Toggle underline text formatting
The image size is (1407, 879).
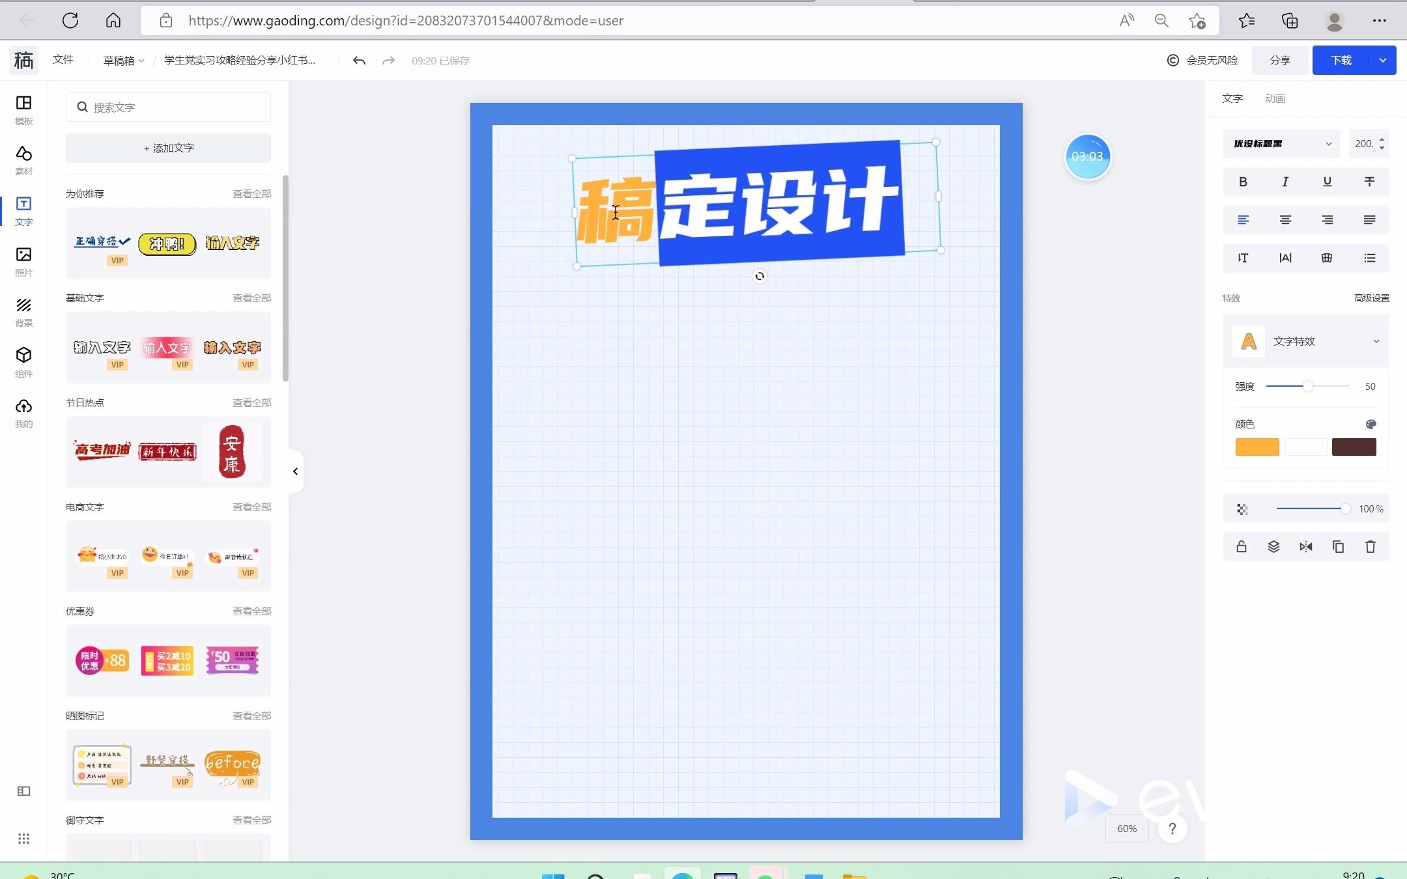[1328, 182]
